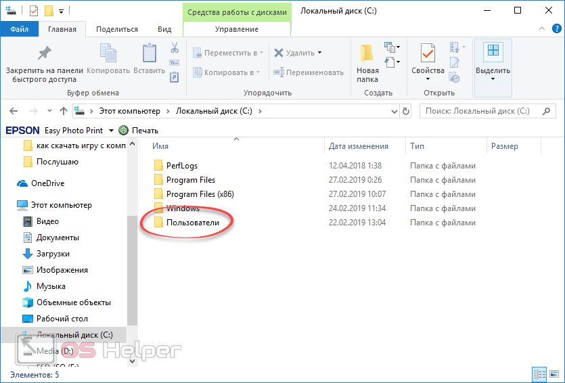Switch to the Поделиться ribbon tab

116,29
